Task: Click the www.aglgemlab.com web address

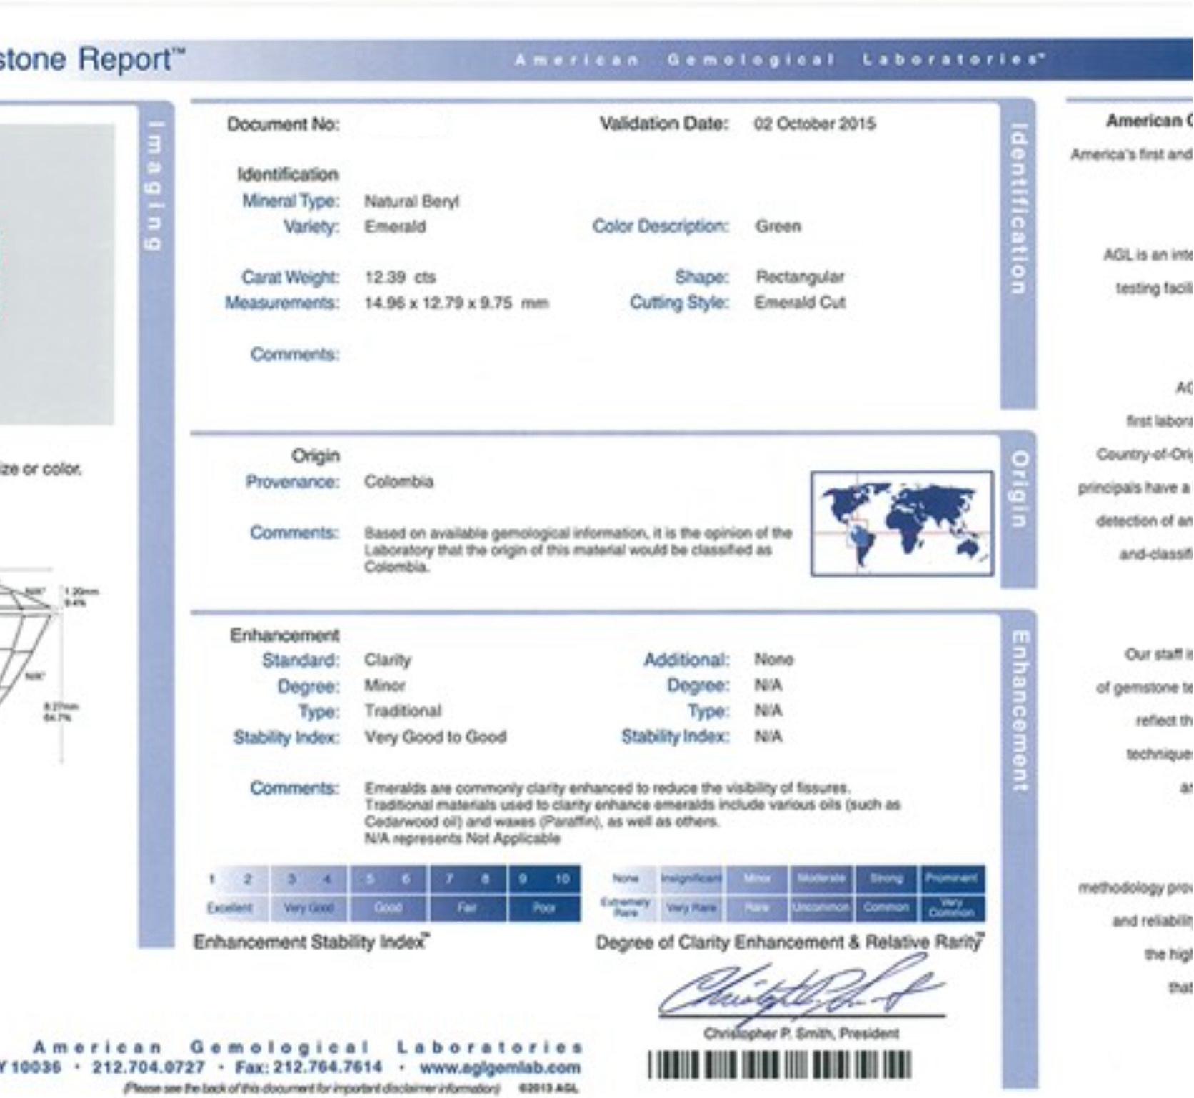Action: [x=500, y=1069]
